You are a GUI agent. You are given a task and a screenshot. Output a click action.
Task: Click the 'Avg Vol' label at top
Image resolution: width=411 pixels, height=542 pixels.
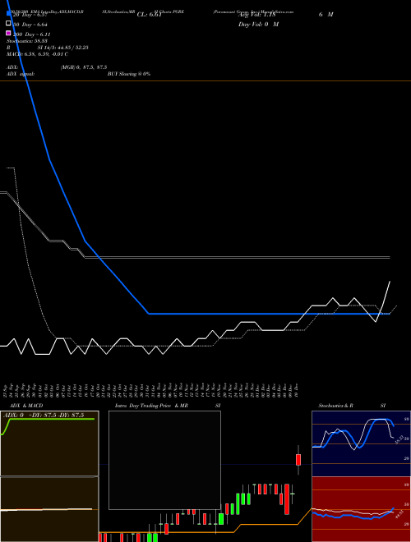tap(256, 15)
